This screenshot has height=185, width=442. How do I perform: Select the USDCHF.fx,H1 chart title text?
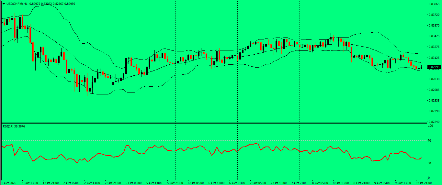pos(17,4)
